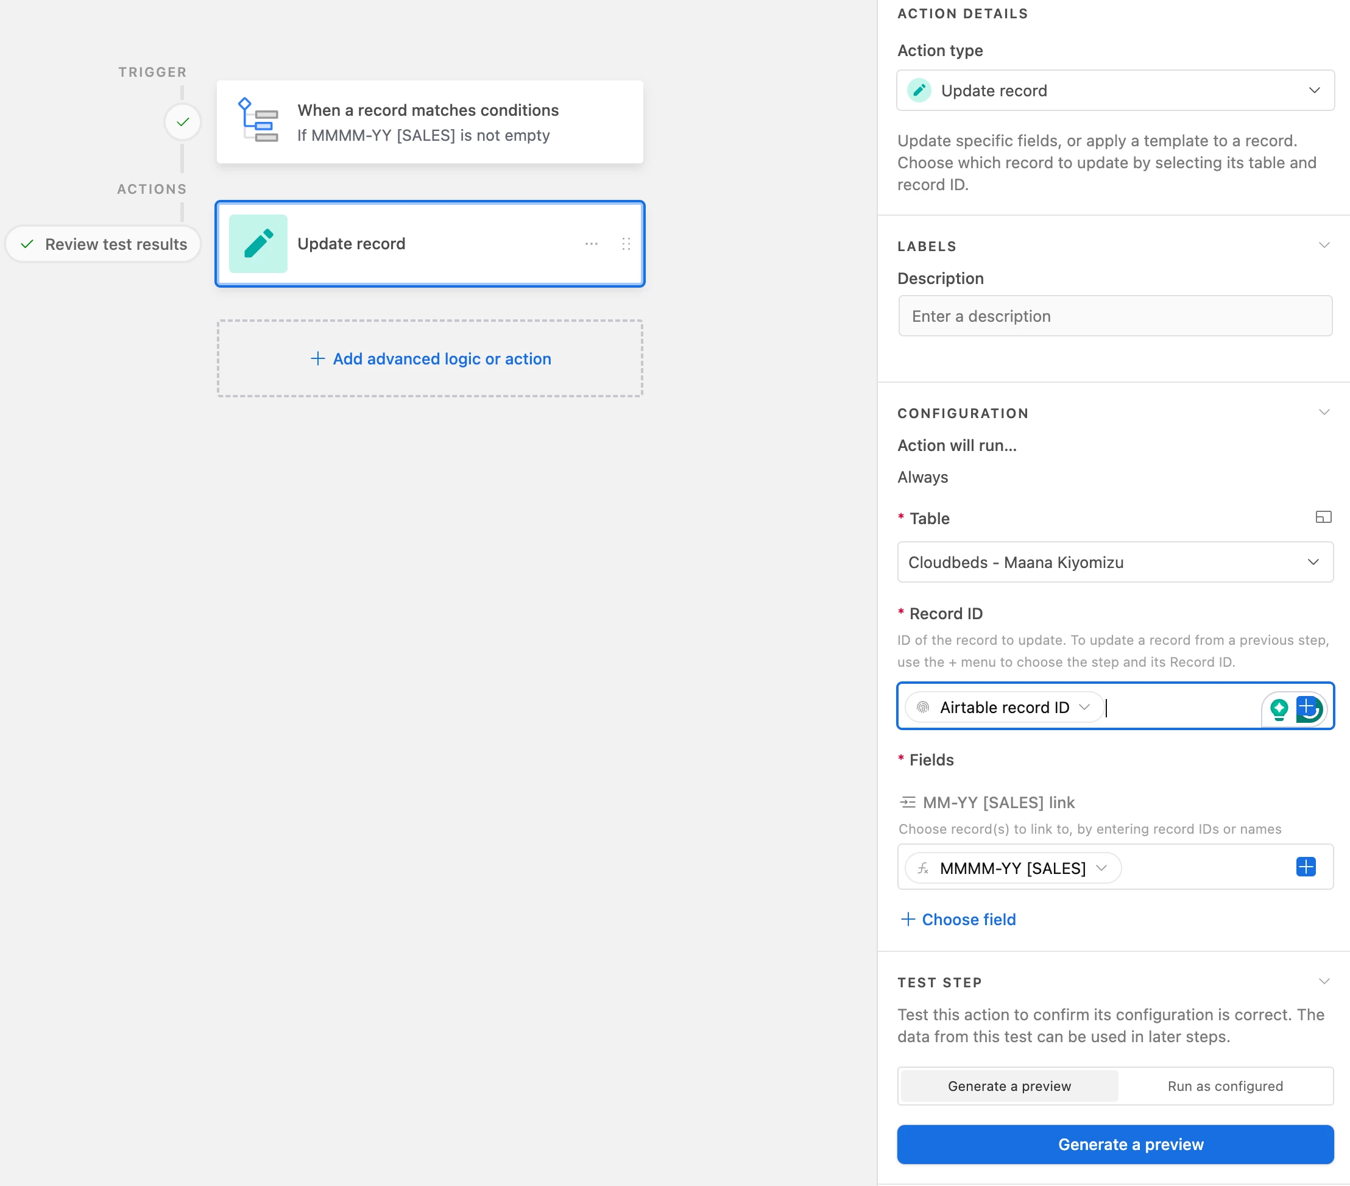
Task: Click the trigger's green checkmark status circle
Action: point(183,121)
